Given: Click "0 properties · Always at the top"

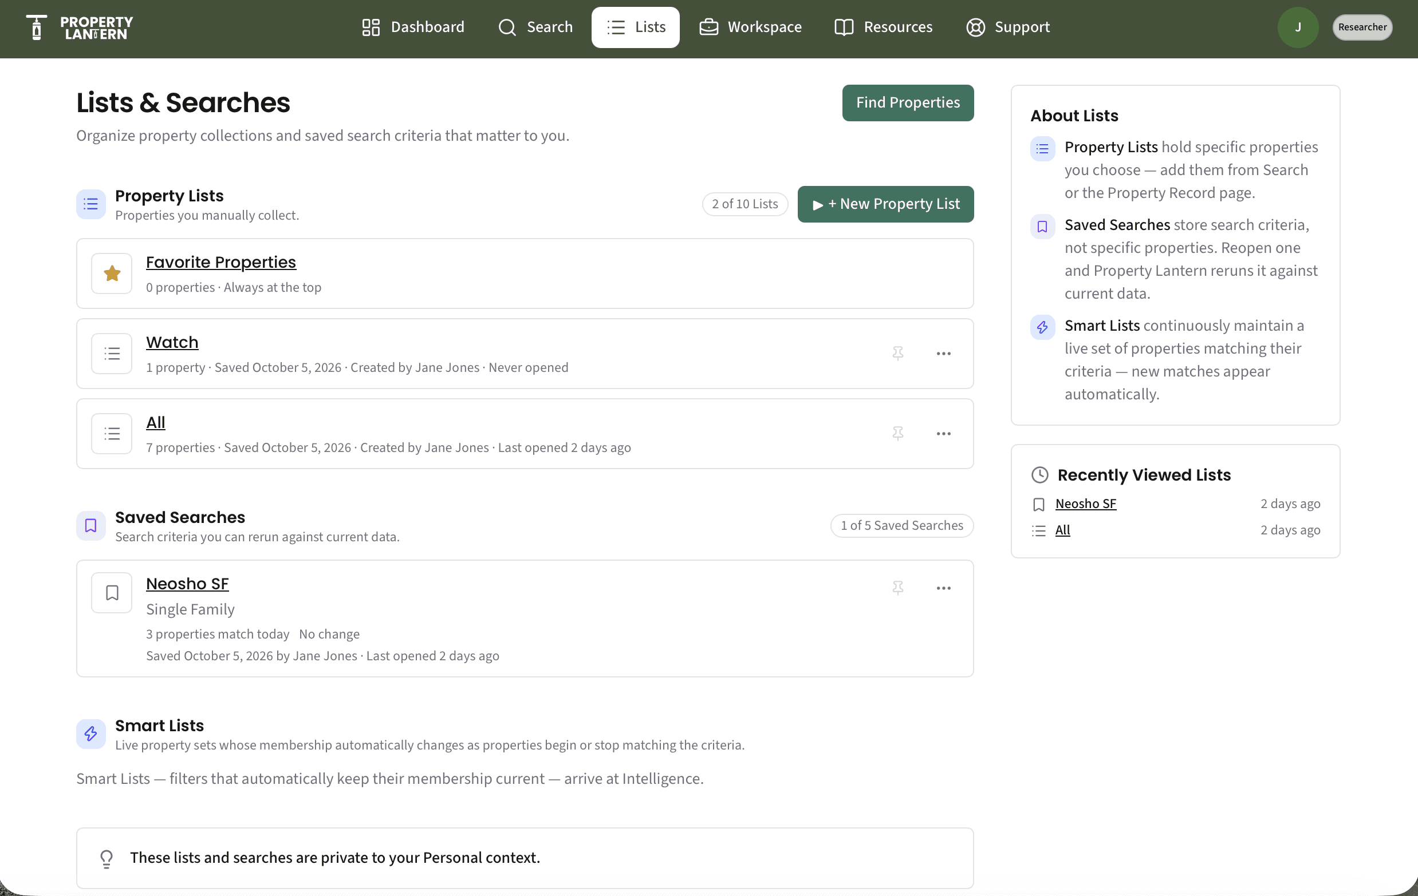Looking at the screenshot, I should [234, 287].
